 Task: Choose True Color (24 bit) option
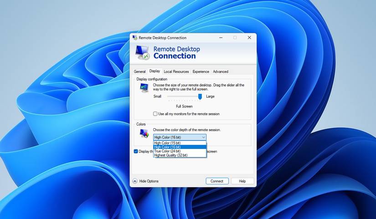coord(180,151)
